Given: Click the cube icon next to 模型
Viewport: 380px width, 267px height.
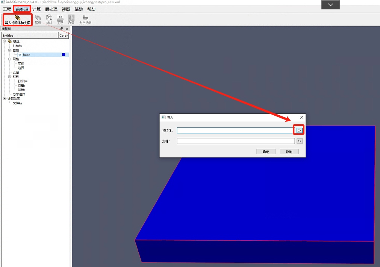Looking at the screenshot, I should coord(10,41).
